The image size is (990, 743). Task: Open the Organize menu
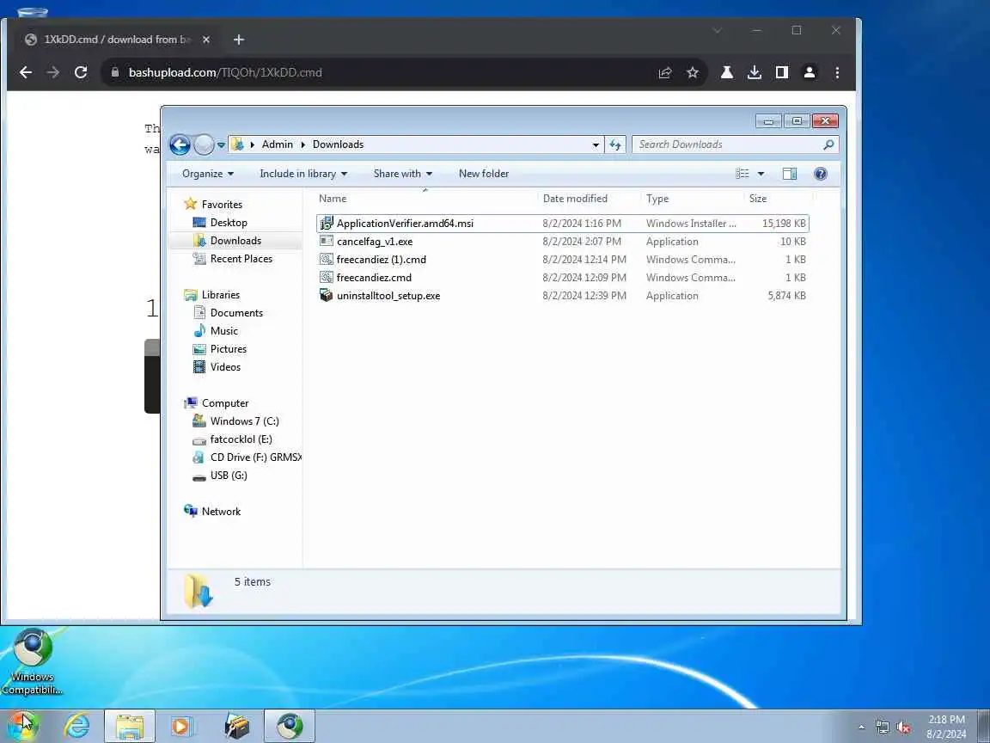tap(208, 174)
